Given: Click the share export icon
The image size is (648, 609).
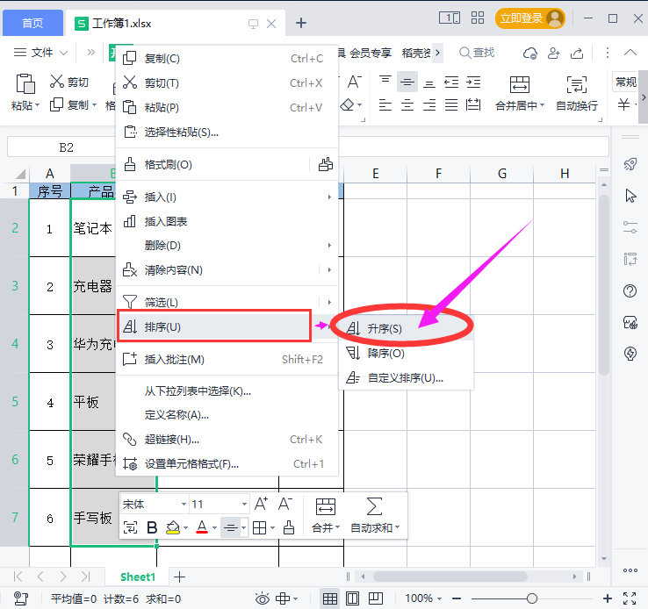Looking at the screenshot, I should [577, 53].
